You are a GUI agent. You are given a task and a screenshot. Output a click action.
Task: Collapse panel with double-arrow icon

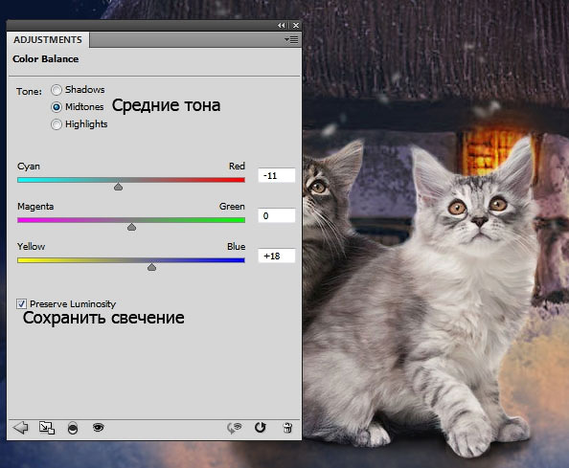pos(282,26)
